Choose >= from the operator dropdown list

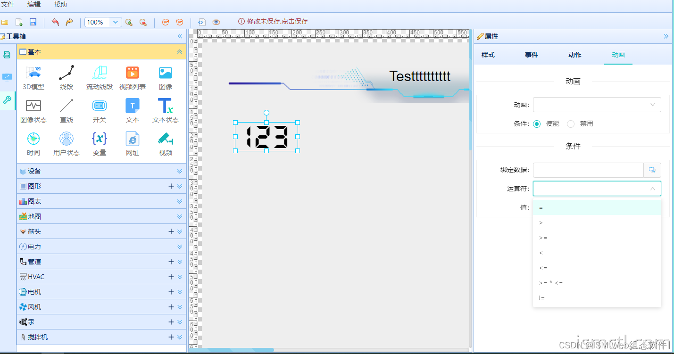(543, 238)
